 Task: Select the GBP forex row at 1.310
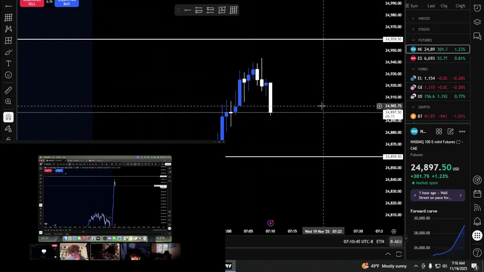tap(437, 87)
